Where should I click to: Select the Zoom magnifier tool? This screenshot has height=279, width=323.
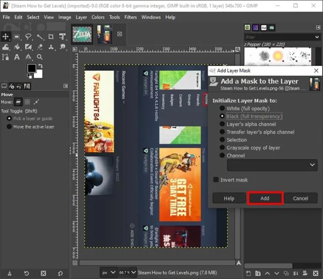pos(39,57)
